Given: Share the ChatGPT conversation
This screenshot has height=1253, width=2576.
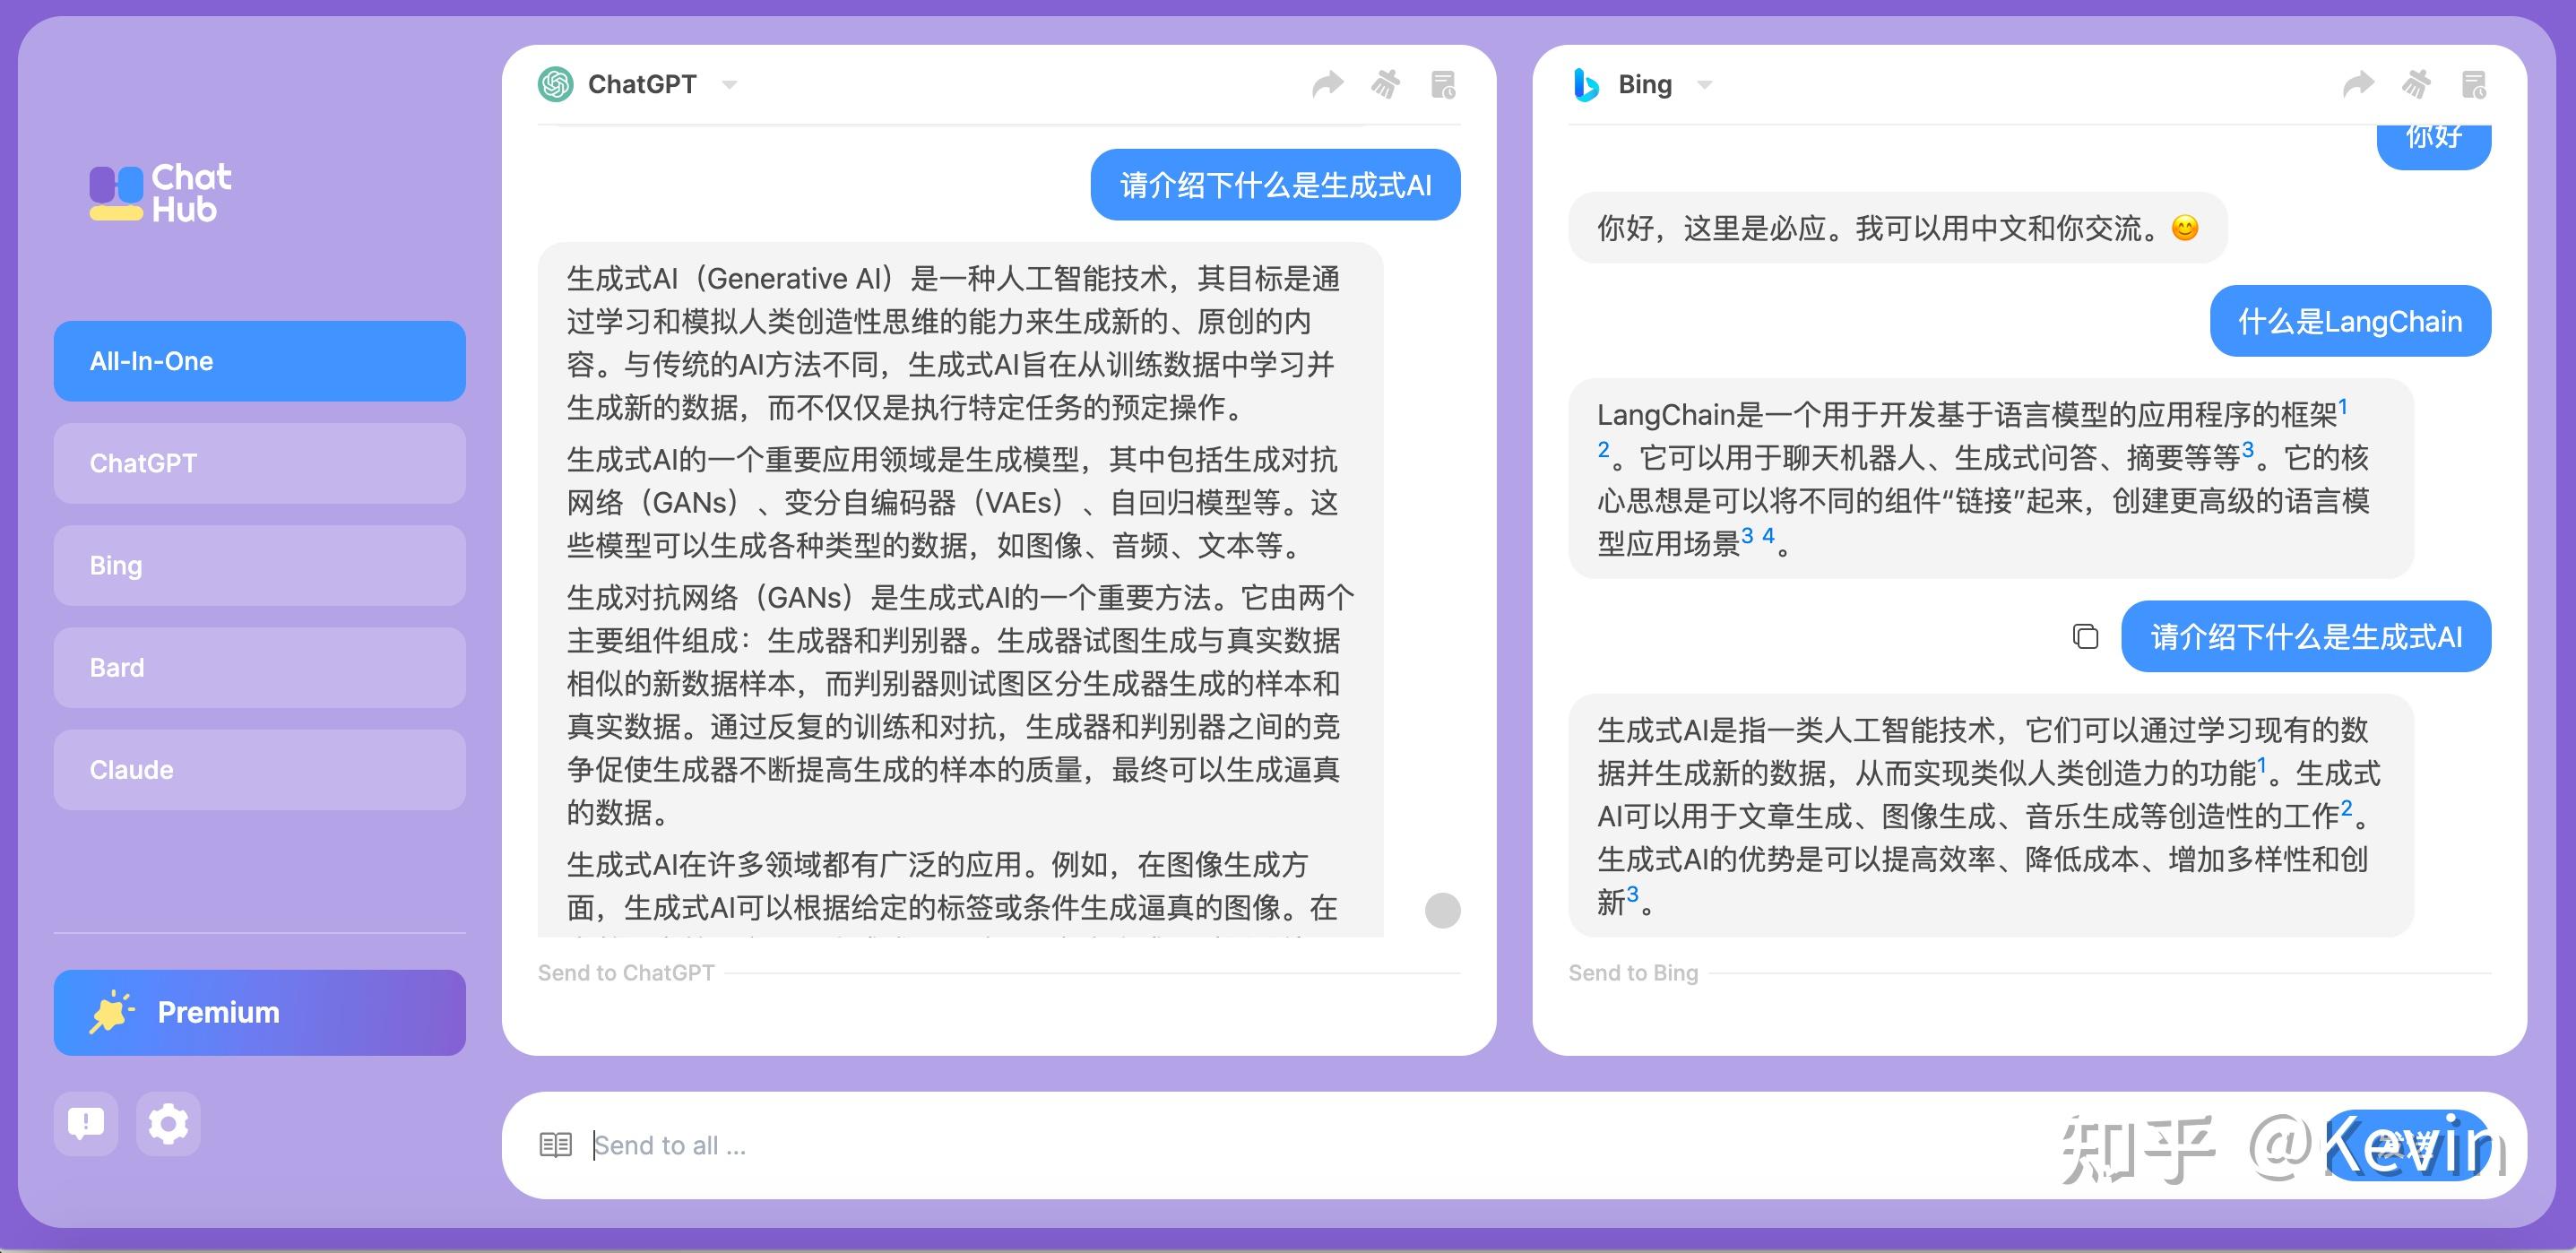Looking at the screenshot, I should coord(1329,84).
